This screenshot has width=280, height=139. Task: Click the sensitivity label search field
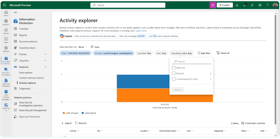pos(192,61)
